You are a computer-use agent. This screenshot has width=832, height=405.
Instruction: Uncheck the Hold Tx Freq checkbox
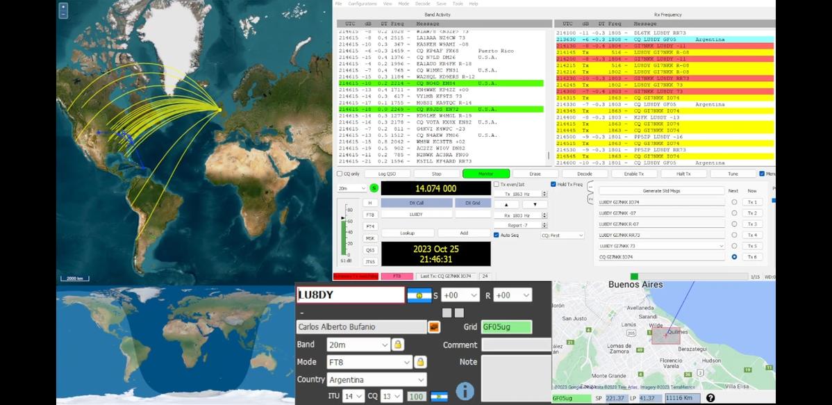point(554,184)
